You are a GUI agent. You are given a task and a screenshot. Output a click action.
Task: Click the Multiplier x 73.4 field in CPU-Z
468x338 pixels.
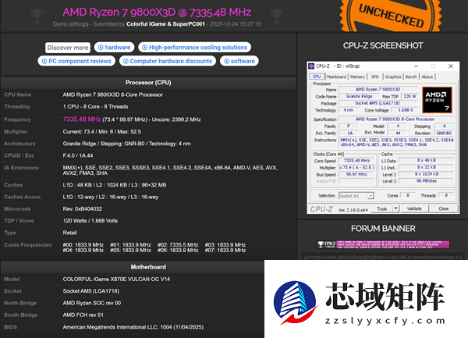[x=356, y=168]
